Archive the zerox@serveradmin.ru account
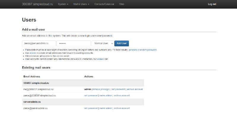 click(x=122, y=108)
